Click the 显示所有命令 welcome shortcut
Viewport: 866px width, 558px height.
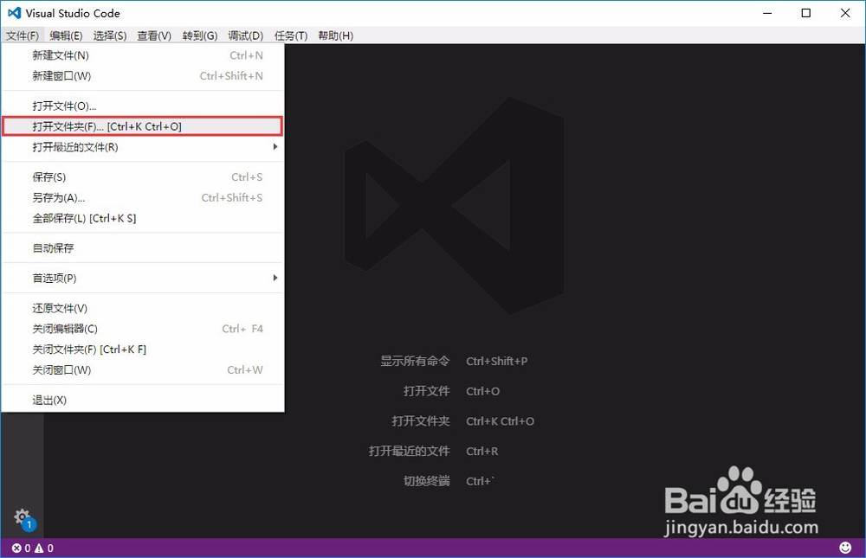416,361
